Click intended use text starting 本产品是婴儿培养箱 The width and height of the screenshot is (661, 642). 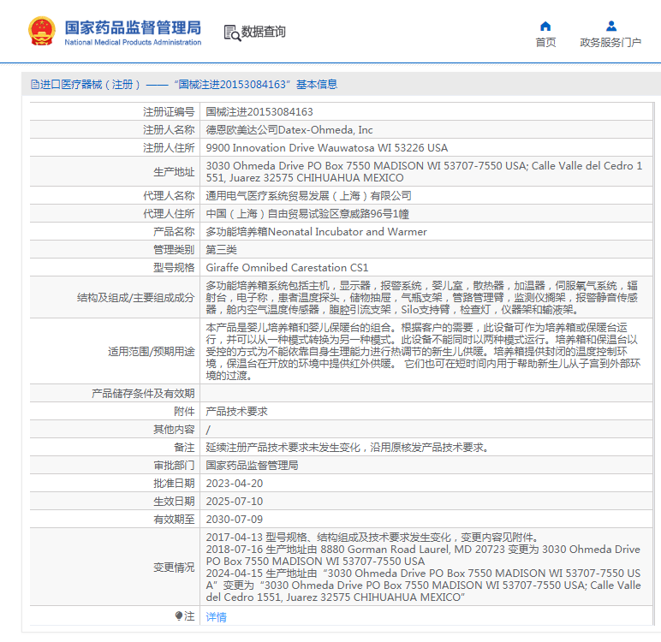(423, 352)
